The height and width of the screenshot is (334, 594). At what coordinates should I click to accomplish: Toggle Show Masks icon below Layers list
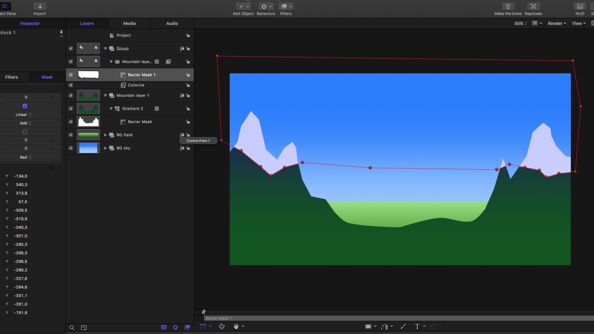pos(164,328)
